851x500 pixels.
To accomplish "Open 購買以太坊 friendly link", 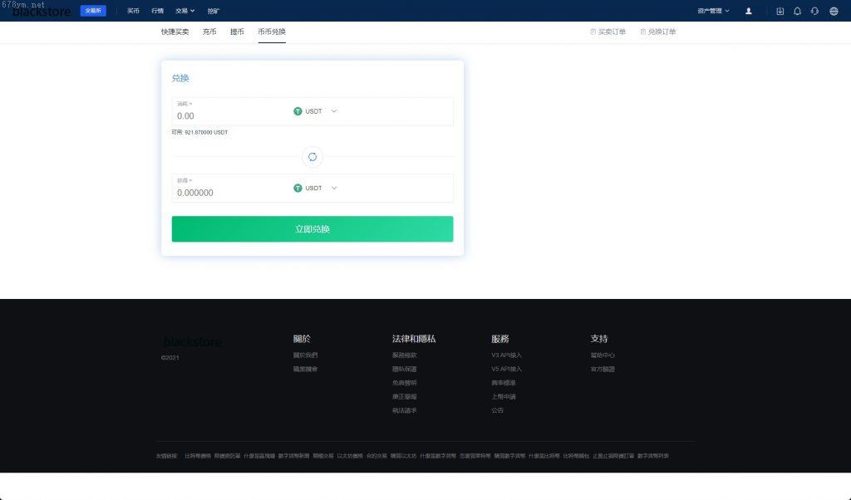I will pyautogui.click(x=403, y=456).
